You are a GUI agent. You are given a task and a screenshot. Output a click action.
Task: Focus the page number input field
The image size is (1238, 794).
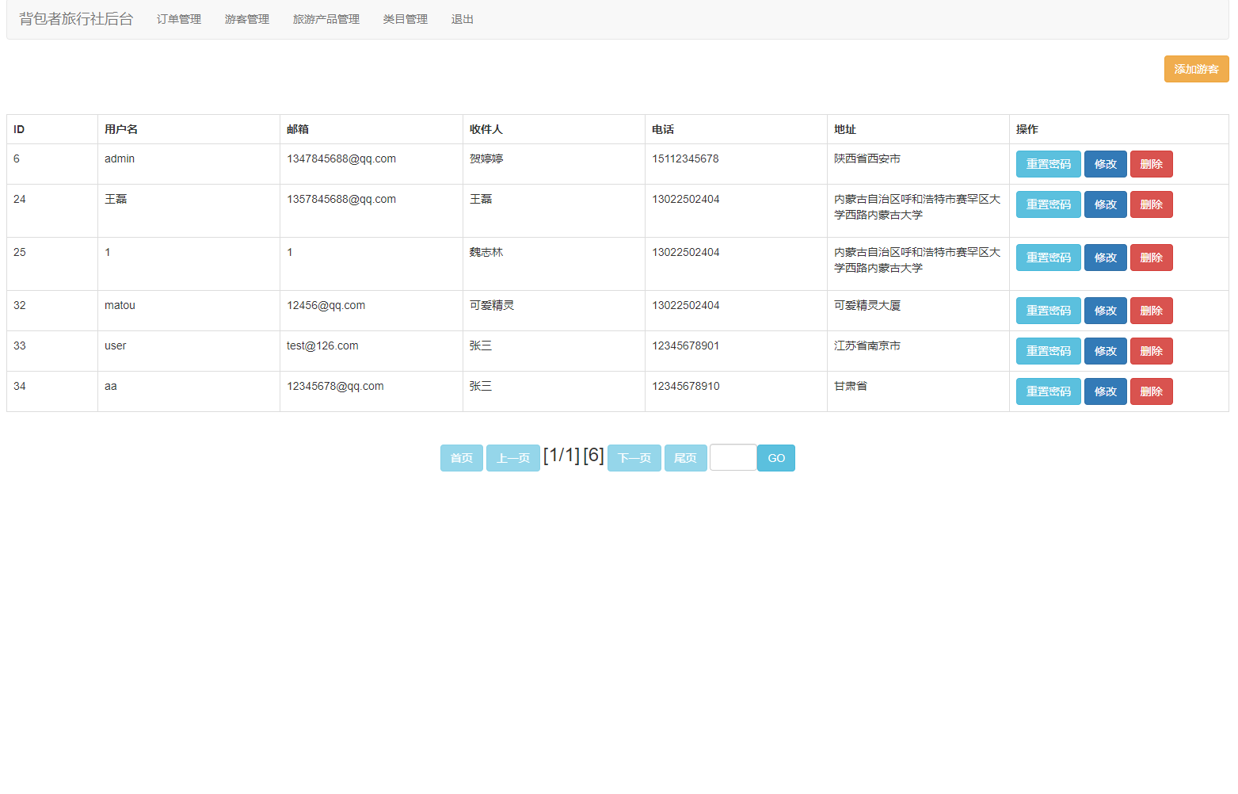pyautogui.click(x=733, y=458)
